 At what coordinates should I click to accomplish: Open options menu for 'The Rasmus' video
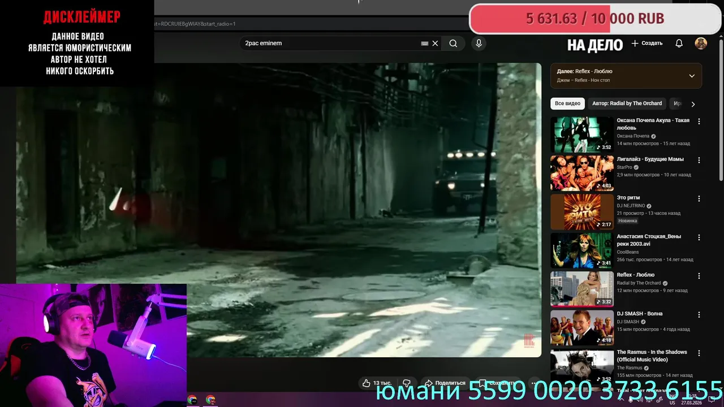click(699, 353)
